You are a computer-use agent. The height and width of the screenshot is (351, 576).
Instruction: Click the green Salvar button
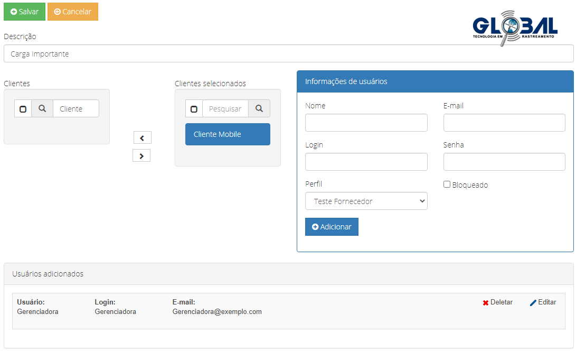[24, 12]
